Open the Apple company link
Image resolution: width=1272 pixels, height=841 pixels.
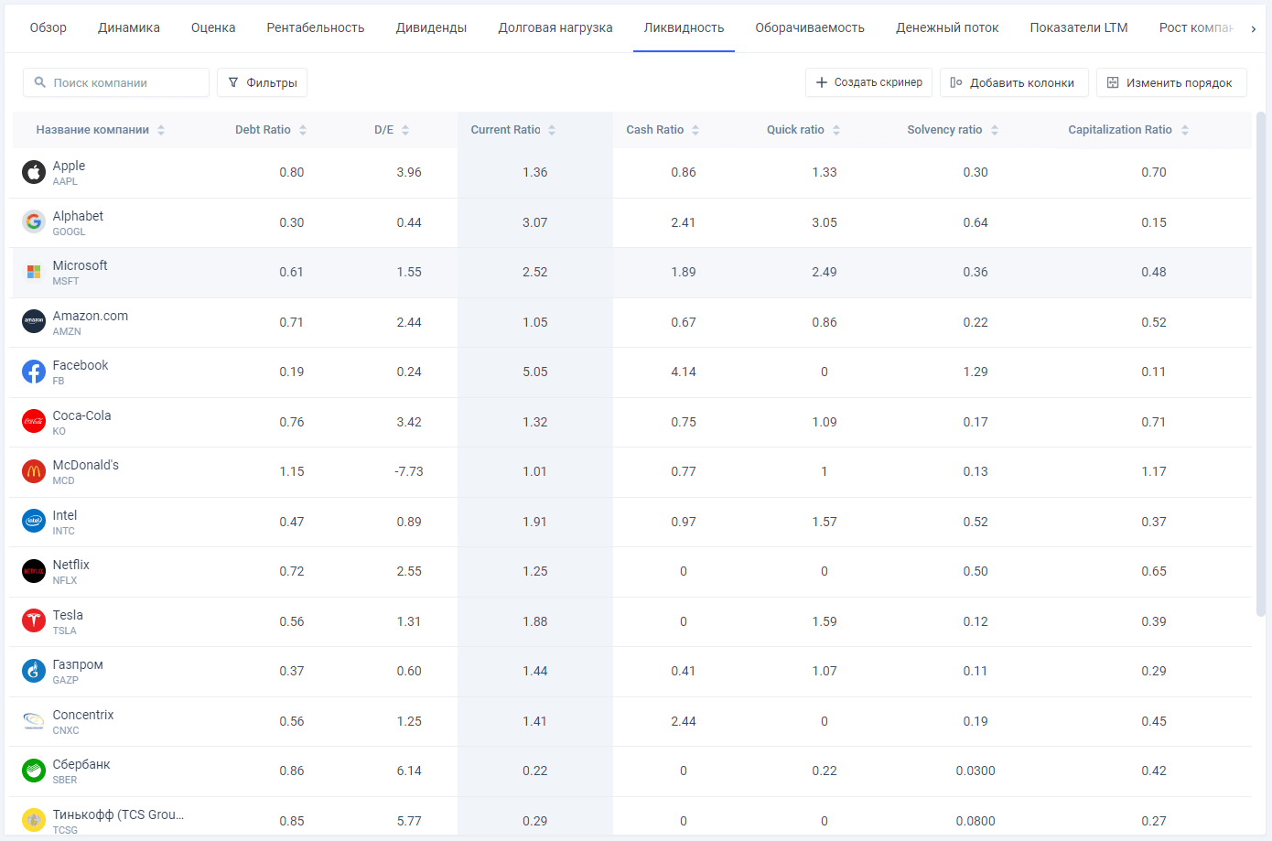(x=69, y=166)
